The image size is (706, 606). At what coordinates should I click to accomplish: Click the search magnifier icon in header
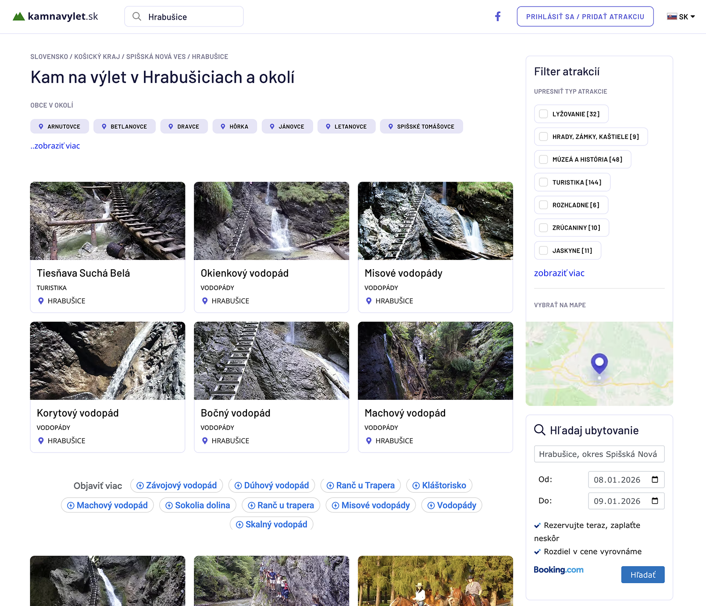pyautogui.click(x=137, y=17)
